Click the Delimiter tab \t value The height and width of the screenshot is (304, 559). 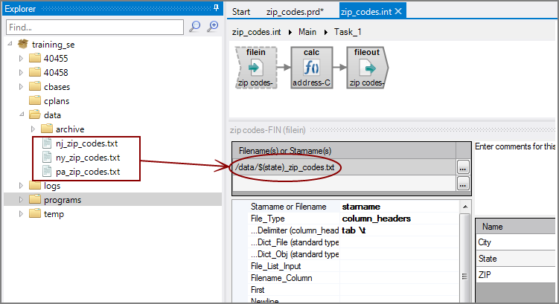[354, 230]
